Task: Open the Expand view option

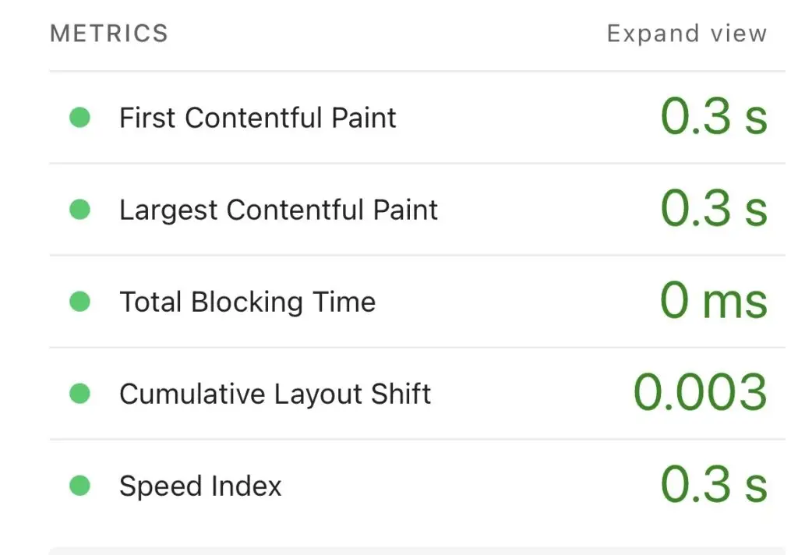Action: coord(687,33)
